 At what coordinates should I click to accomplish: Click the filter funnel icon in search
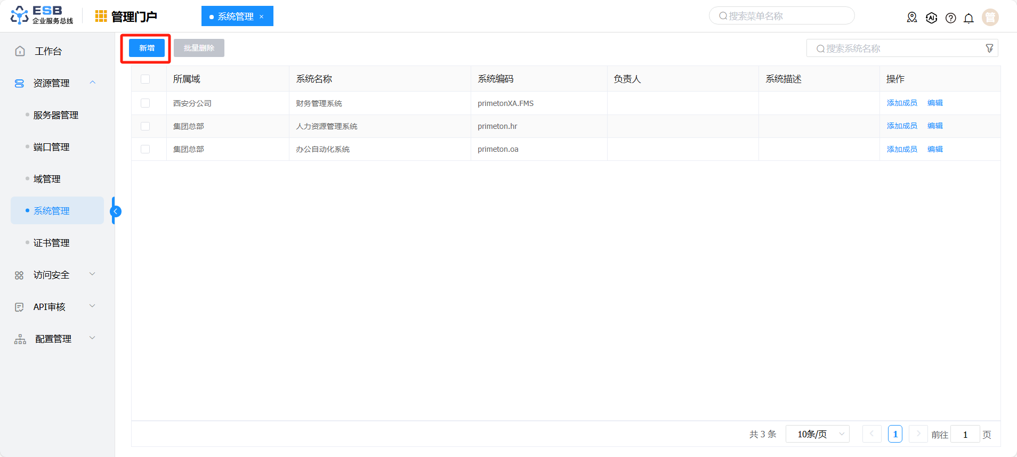[989, 48]
